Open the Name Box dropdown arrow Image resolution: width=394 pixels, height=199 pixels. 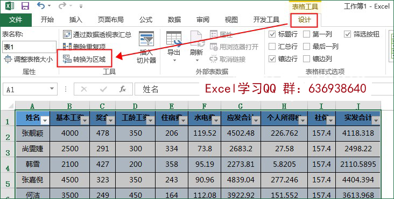point(52,89)
